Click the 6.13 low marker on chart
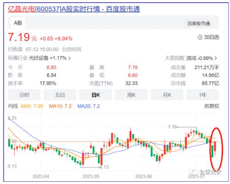Viewport: 230px width, 184px height. pos(104,167)
